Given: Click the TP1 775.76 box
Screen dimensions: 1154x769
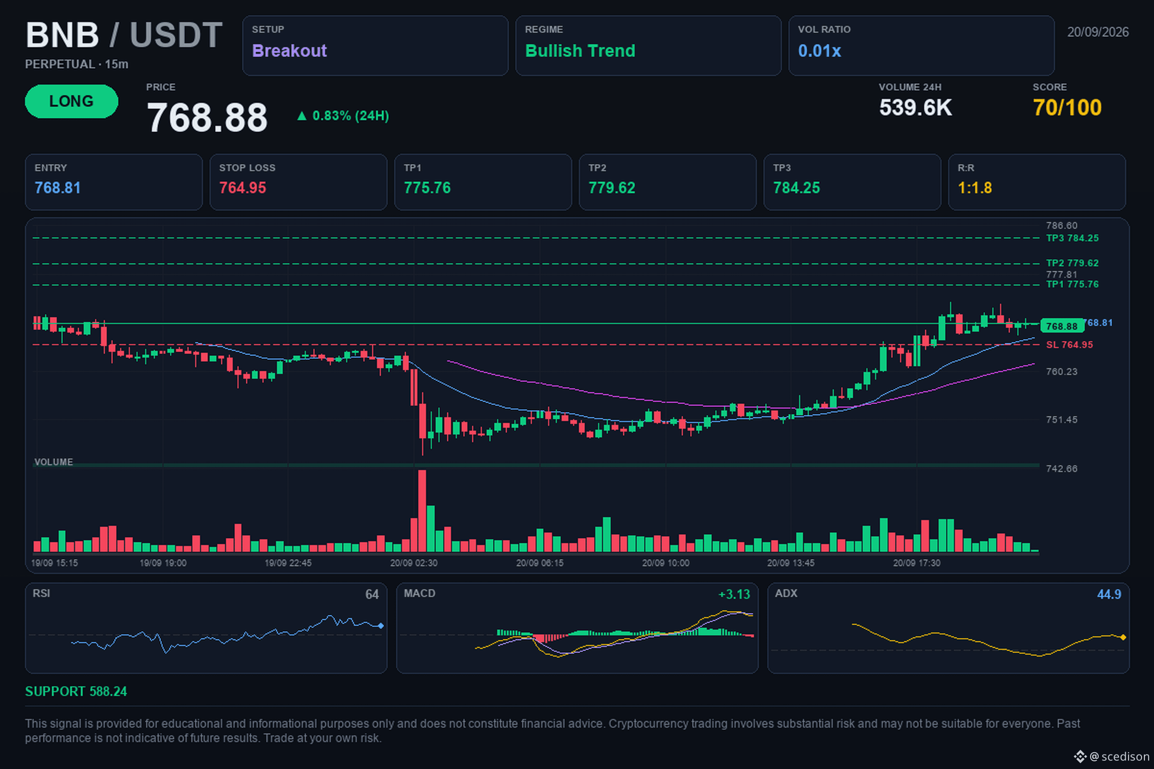Looking at the screenshot, I should coord(483,182).
